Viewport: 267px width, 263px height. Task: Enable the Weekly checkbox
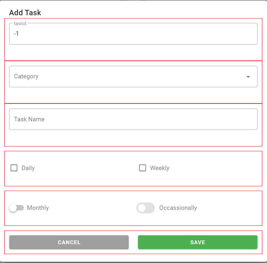142,168
